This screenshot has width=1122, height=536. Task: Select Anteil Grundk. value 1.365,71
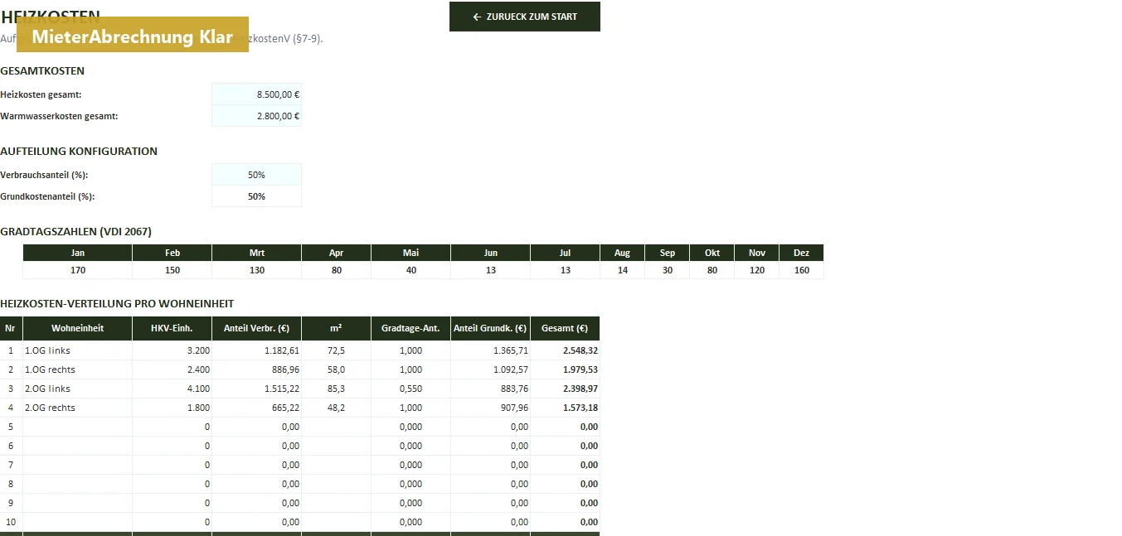point(491,350)
